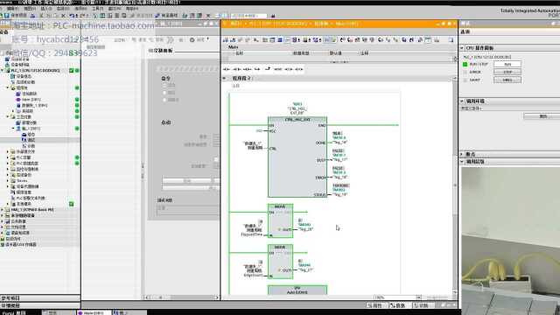Click the Main OB1 block icon in tree
560x315 pixels.
18,99
